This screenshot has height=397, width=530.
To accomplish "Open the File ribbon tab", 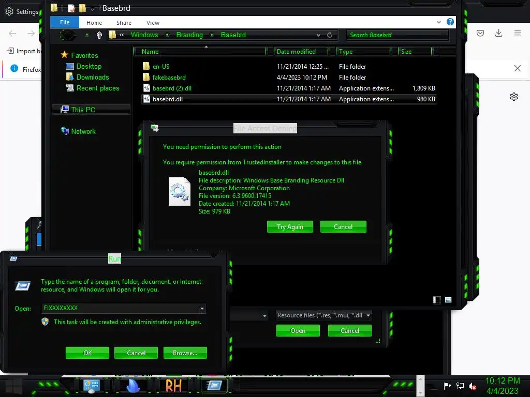I will pos(65,22).
